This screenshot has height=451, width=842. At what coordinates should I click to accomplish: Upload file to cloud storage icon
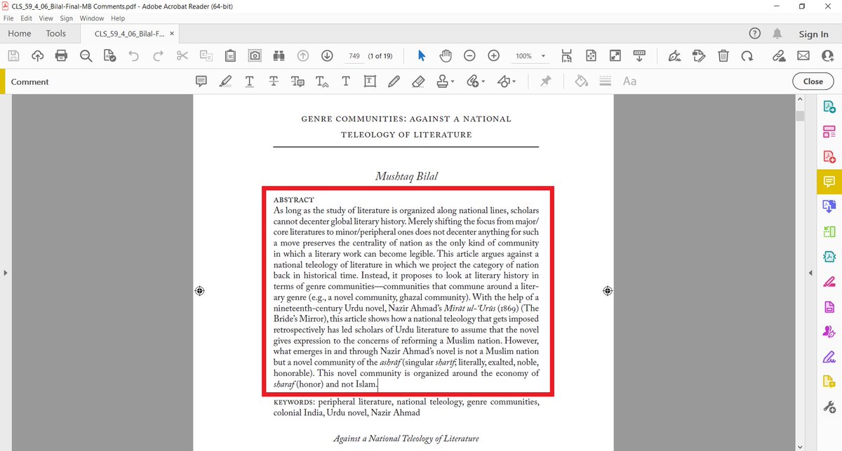tap(37, 56)
